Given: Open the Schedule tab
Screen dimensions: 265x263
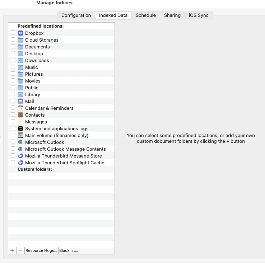Looking at the screenshot, I should click(x=145, y=15).
